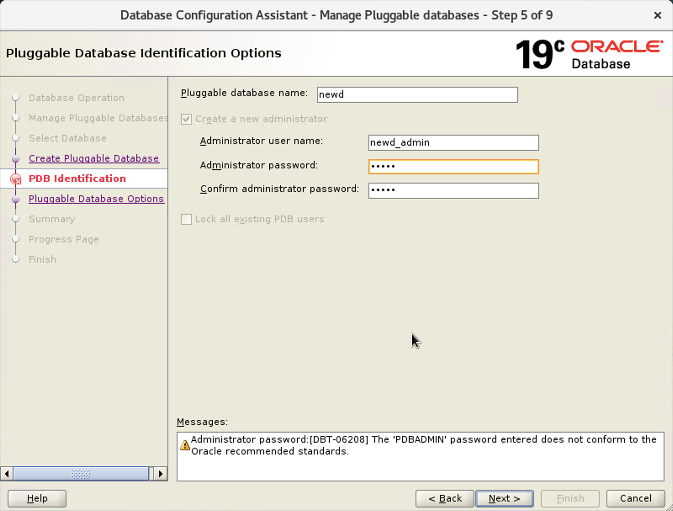Click the DBT-06208 warning message text
The width and height of the screenshot is (673, 511).
[x=424, y=445]
